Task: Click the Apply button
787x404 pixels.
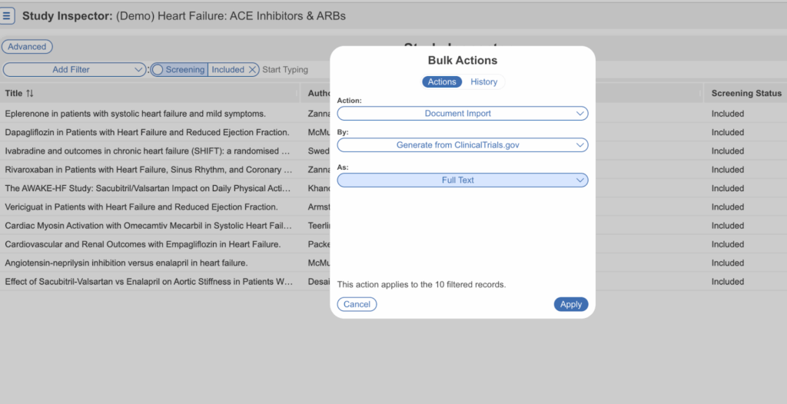Action: pos(570,304)
